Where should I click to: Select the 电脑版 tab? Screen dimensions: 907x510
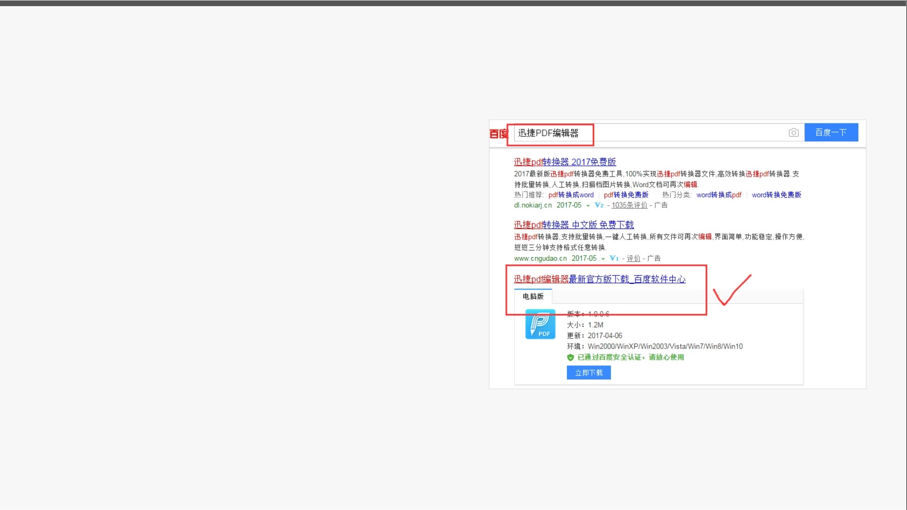(x=533, y=296)
